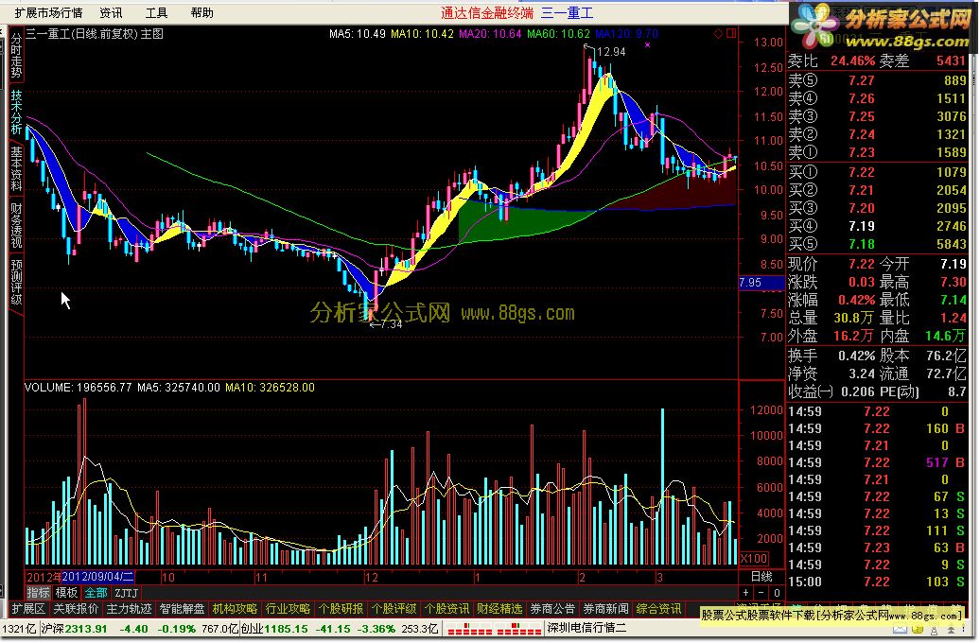The width and height of the screenshot is (980, 643).
Task: Click the MA60: 10.62 indicator label
Action: point(558,34)
